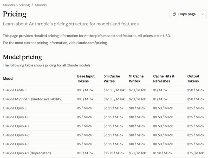Click Claude Mythos 5 output token price
The image size is (208, 158).
pos(196,99)
